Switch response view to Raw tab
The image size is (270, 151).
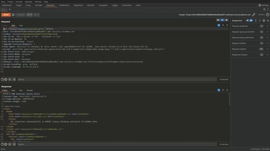[x=13, y=91]
